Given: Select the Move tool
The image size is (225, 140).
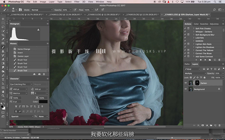Looking at the screenshot, I should [x=3, y=19].
